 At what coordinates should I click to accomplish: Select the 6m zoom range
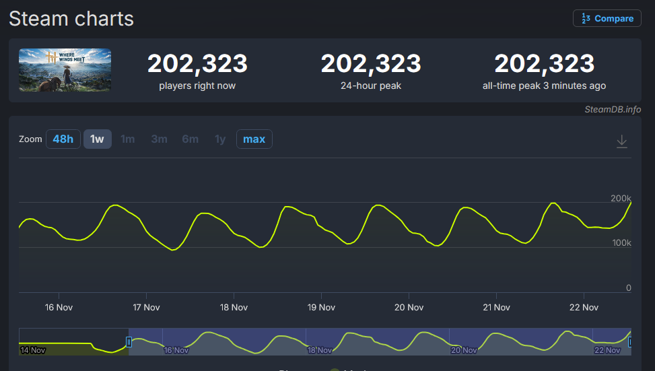[190, 139]
